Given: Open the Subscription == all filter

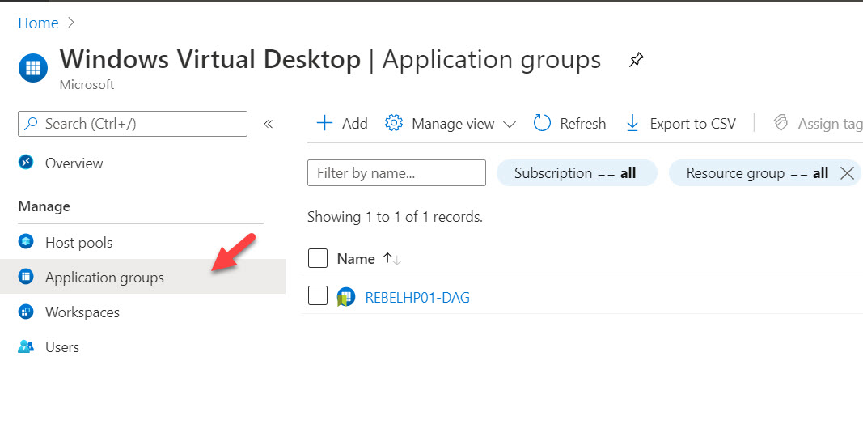Looking at the screenshot, I should 577,173.
